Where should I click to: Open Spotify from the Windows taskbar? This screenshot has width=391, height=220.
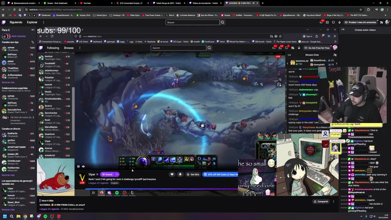(x=45, y=216)
